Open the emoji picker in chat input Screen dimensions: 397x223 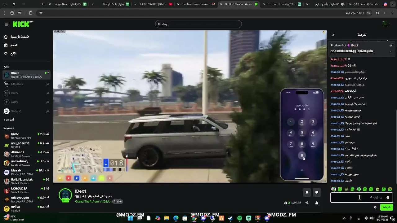[388, 198]
